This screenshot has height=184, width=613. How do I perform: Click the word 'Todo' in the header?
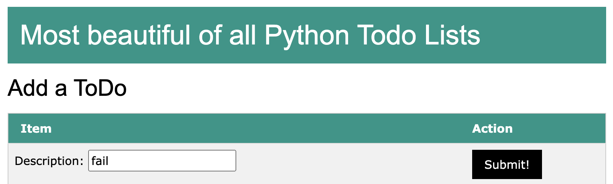(387, 35)
